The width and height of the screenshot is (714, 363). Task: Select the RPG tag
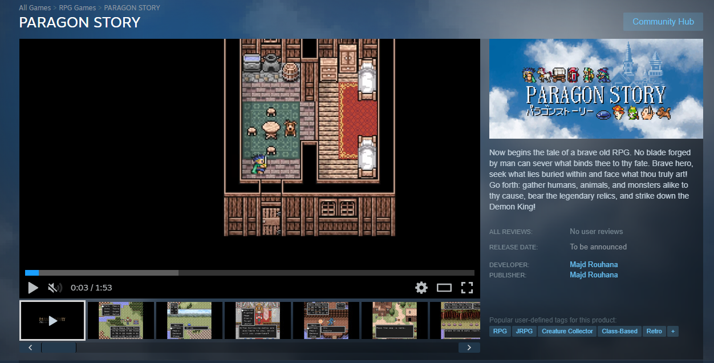(500, 331)
